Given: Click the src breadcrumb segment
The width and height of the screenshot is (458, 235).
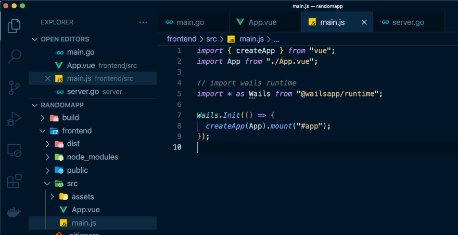Looking at the screenshot, I should (211, 39).
